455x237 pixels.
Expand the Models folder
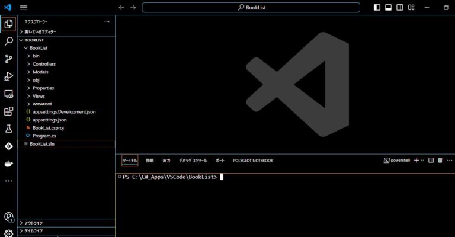coord(40,72)
